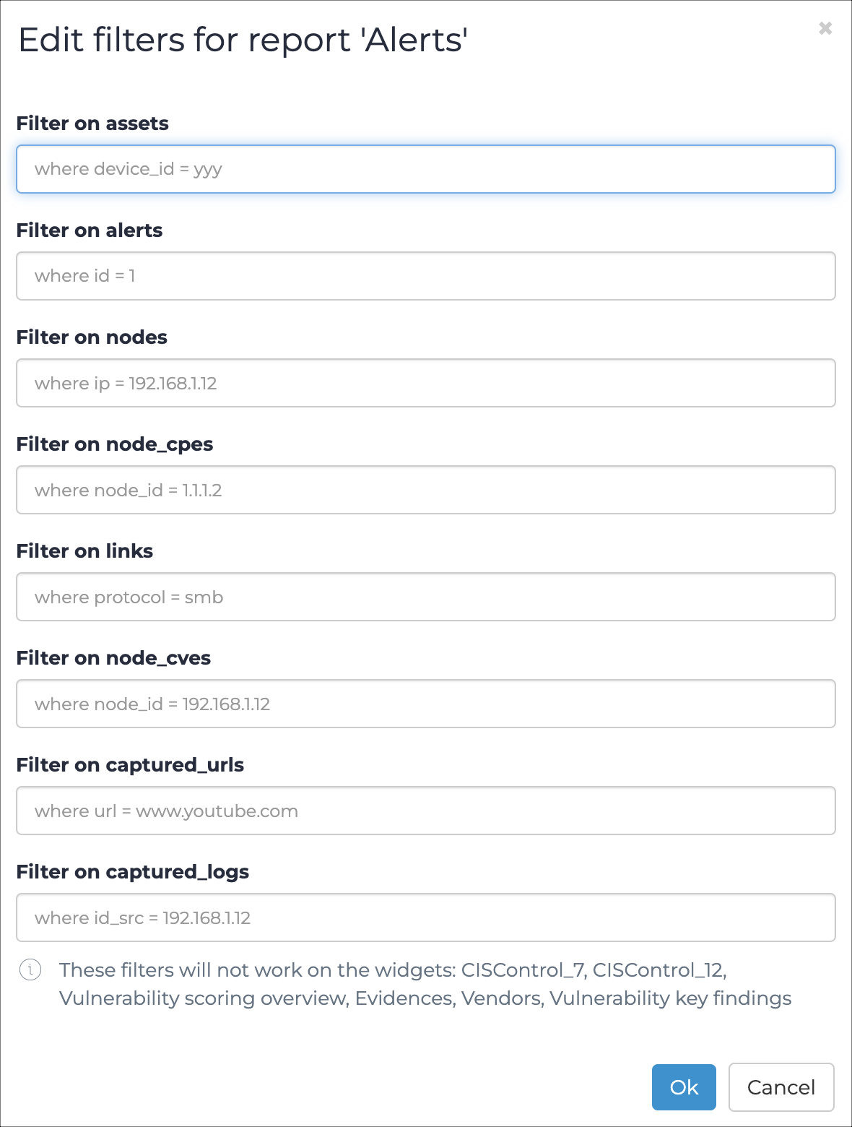The width and height of the screenshot is (852, 1127).
Task: Click the 'Filter on captured_urls' label
Action: coord(130,765)
